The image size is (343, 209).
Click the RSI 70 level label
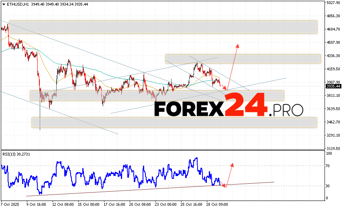(x=329, y=166)
